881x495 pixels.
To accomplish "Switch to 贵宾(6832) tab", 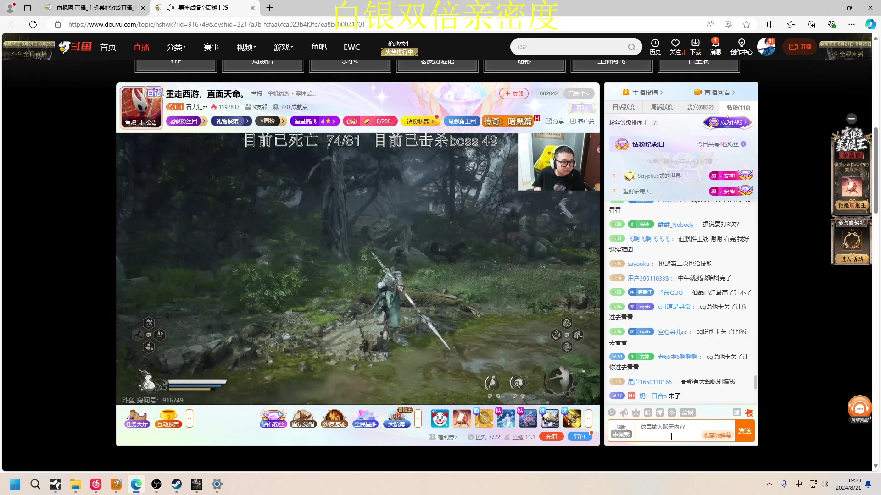I will pyautogui.click(x=700, y=107).
